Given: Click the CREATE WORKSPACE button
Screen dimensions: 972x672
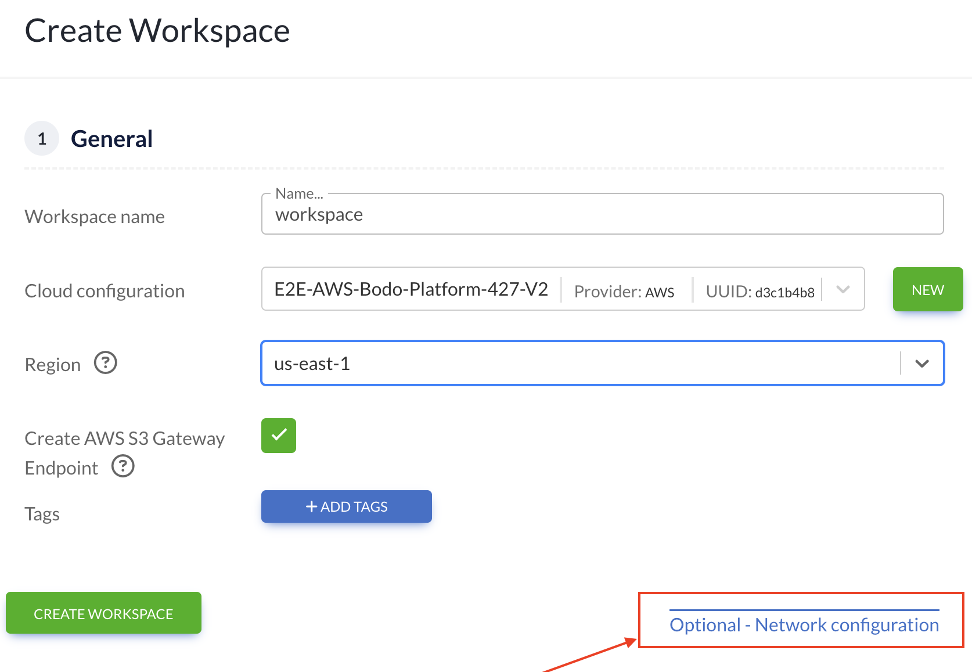Looking at the screenshot, I should pyautogui.click(x=103, y=613).
